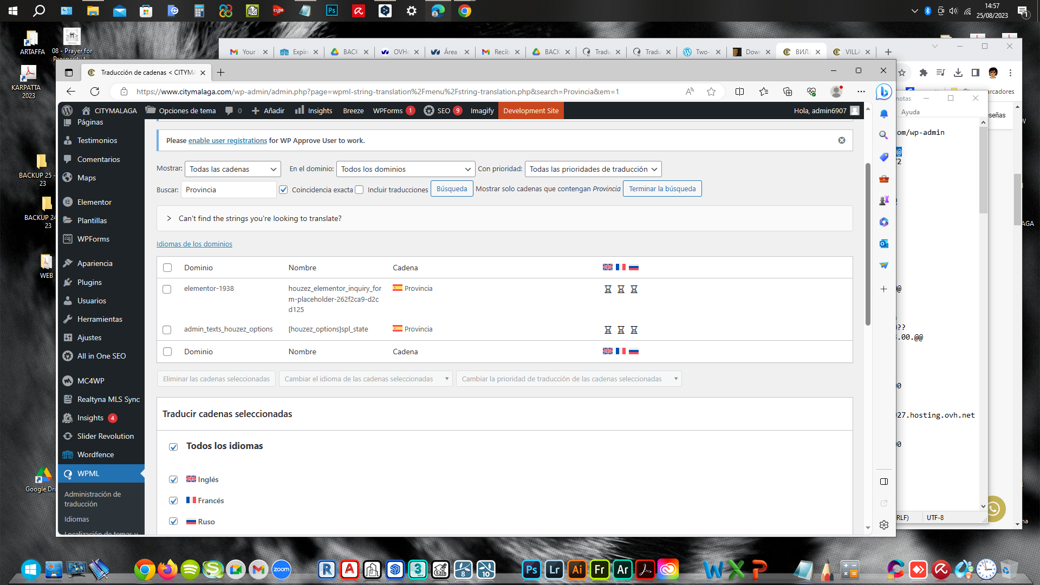Screen dimensions: 1040x585
Task: Click the Insights bar-chart icon in admin bar
Action: [x=299, y=110]
